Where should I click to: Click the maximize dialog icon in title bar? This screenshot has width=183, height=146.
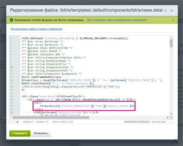pyautogui.click(x=166, y=10)
